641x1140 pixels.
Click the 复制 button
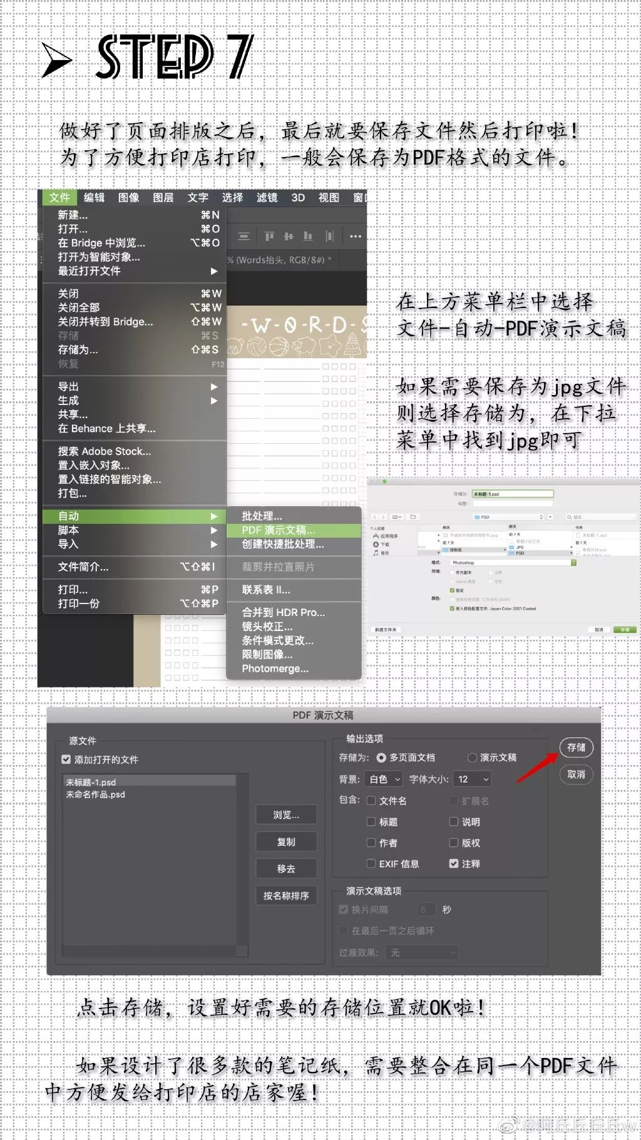[286, 842]
